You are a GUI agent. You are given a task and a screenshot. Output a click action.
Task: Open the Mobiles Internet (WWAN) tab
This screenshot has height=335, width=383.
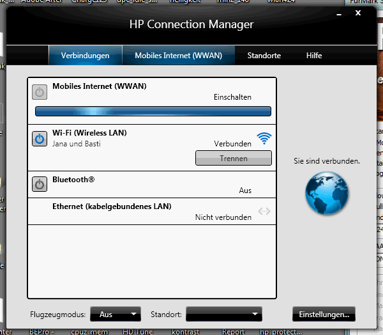[x=179, y=56]
